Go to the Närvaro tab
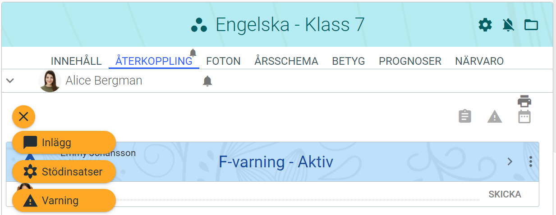The height and width of the screenshot is (215, 556). 479,61
